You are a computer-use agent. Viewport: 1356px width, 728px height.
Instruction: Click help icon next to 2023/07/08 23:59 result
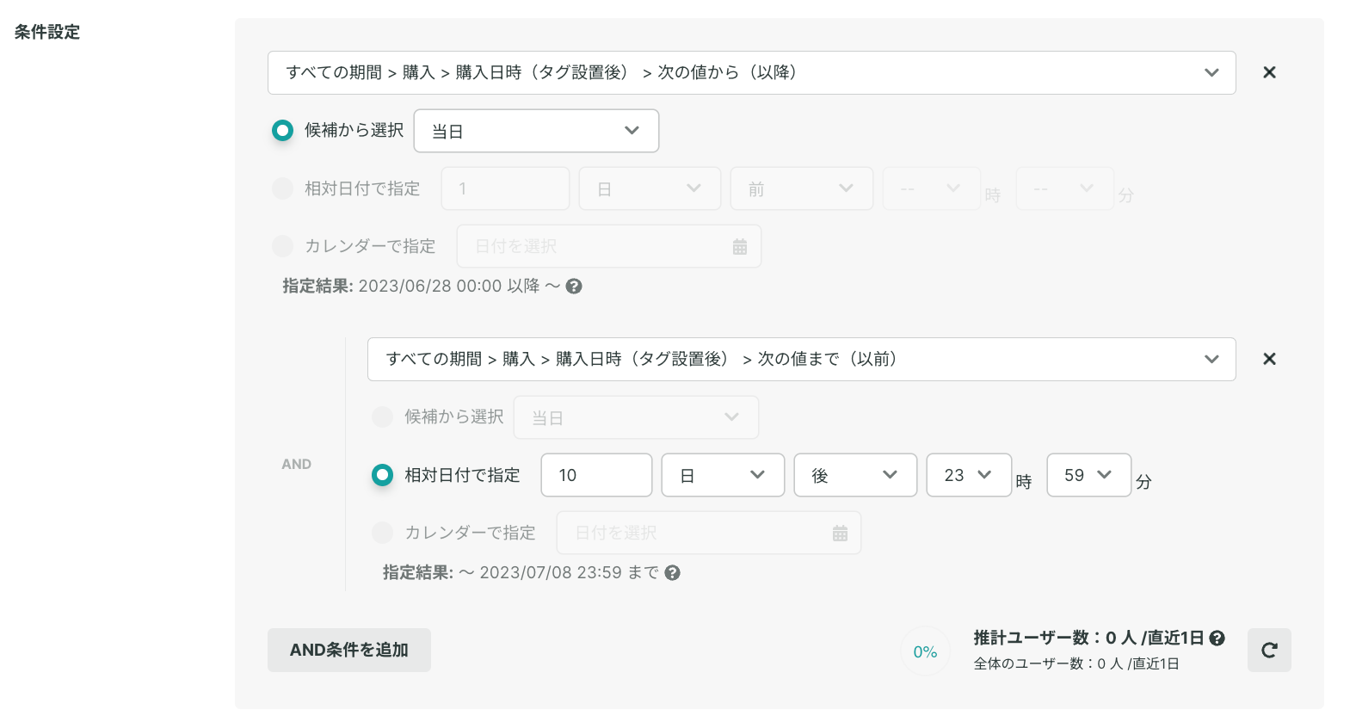click(x=673, y=573)
